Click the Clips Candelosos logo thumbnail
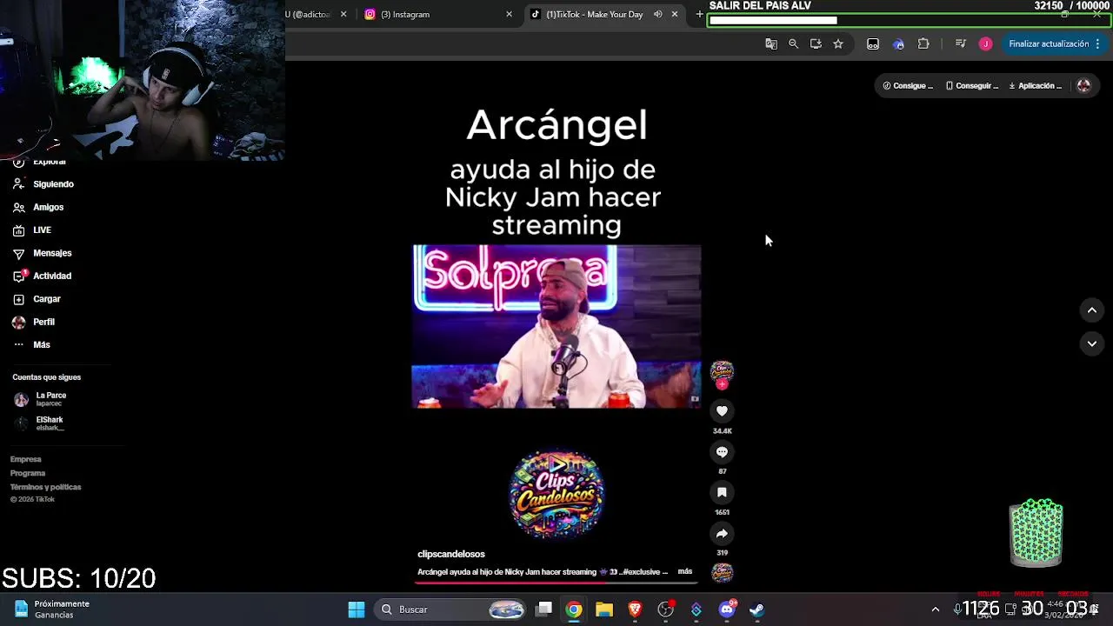The width and height of the screenshot is (1113, 626). 556,494
